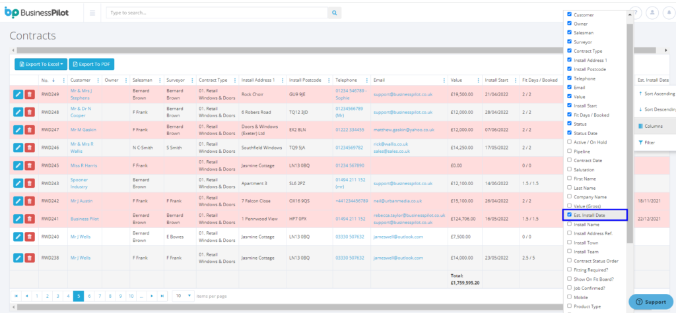Screen dimensions: 676x313
Task: Uncheck the Salesman column checkbox
Action: (x=569, y=32)
